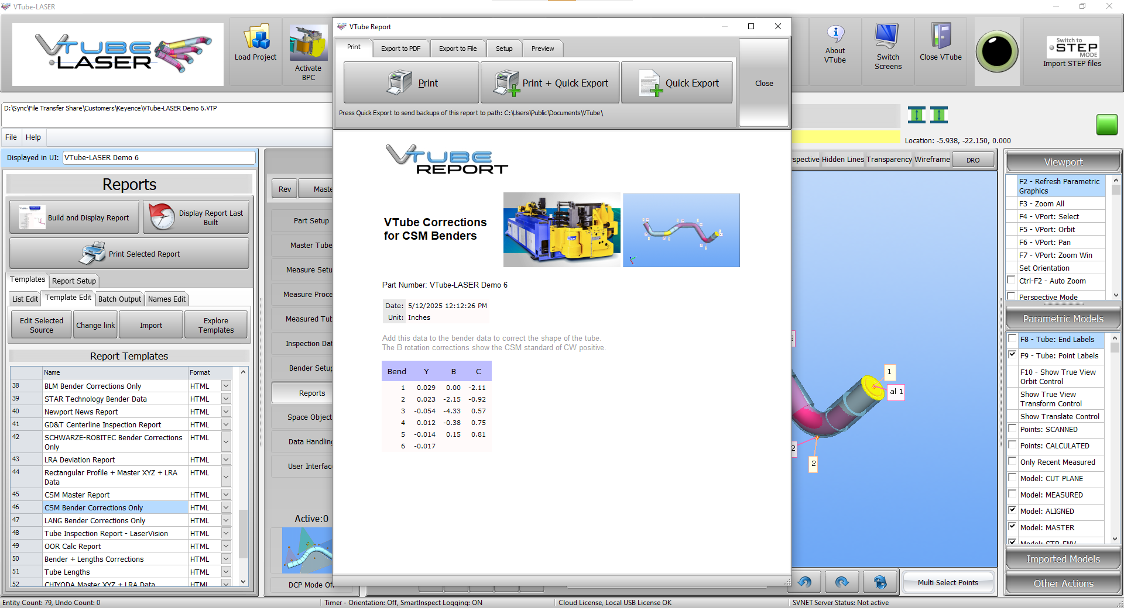Switch to Export to File tab
Image resolution: width=1124 pixels, height=608 pixels.
point(458,49)
